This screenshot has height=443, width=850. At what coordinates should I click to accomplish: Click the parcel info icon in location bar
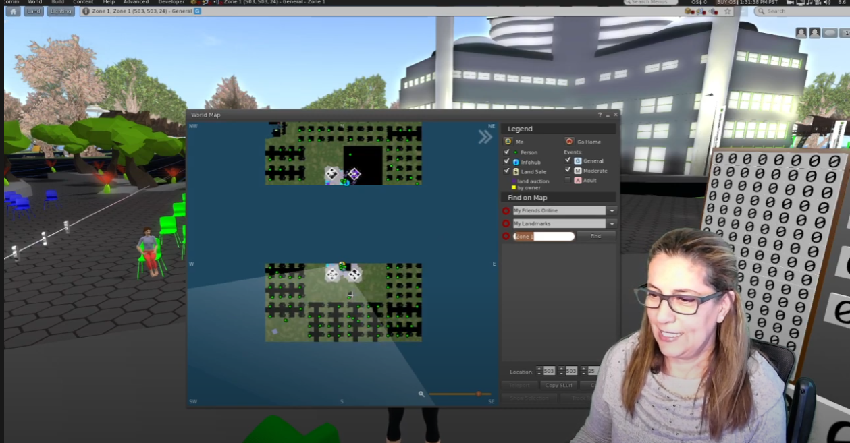[86, 11]
